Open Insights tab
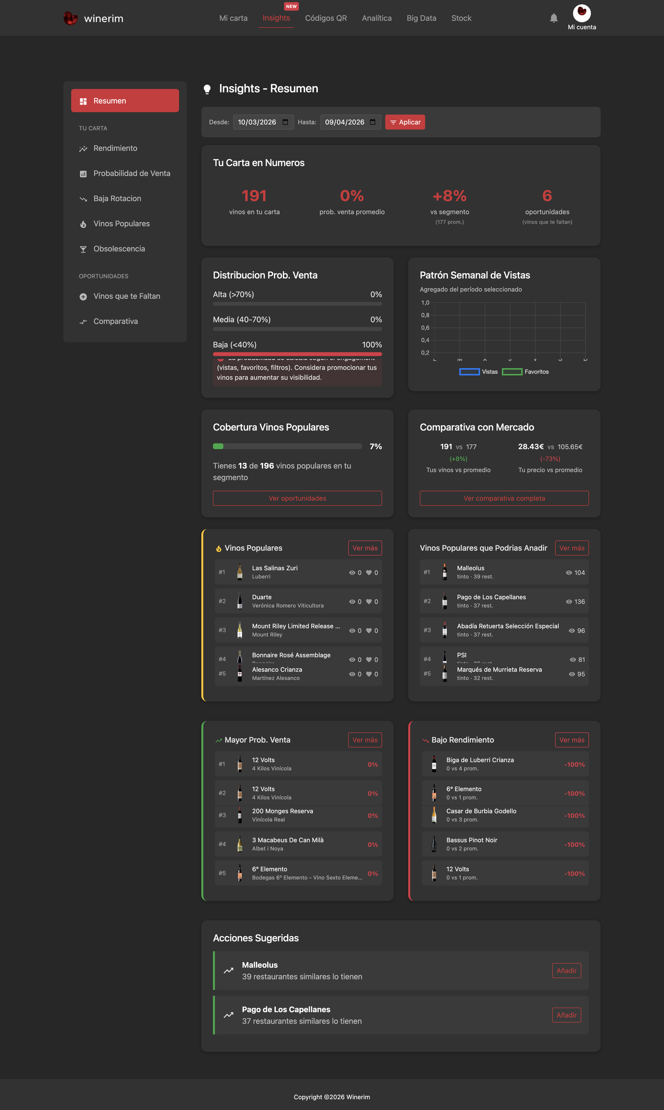The image size is (664, 1110). [x=276, y=18]
